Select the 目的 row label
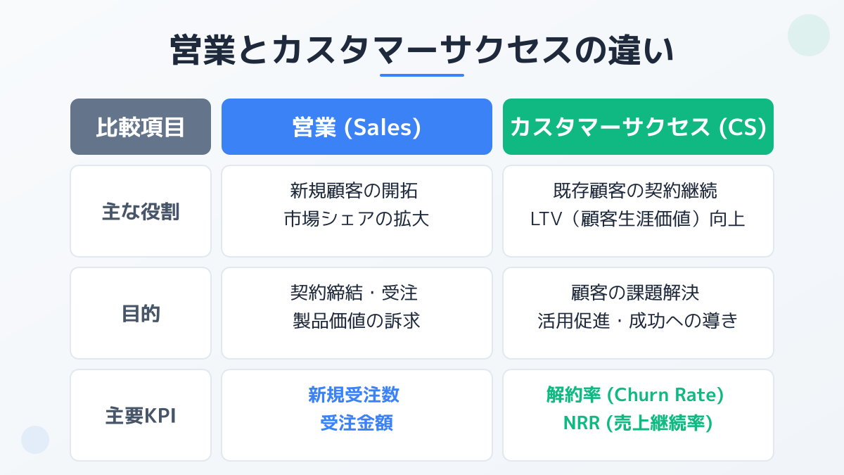Viewport: 844px width, 475px height. [x=141, y=313]
